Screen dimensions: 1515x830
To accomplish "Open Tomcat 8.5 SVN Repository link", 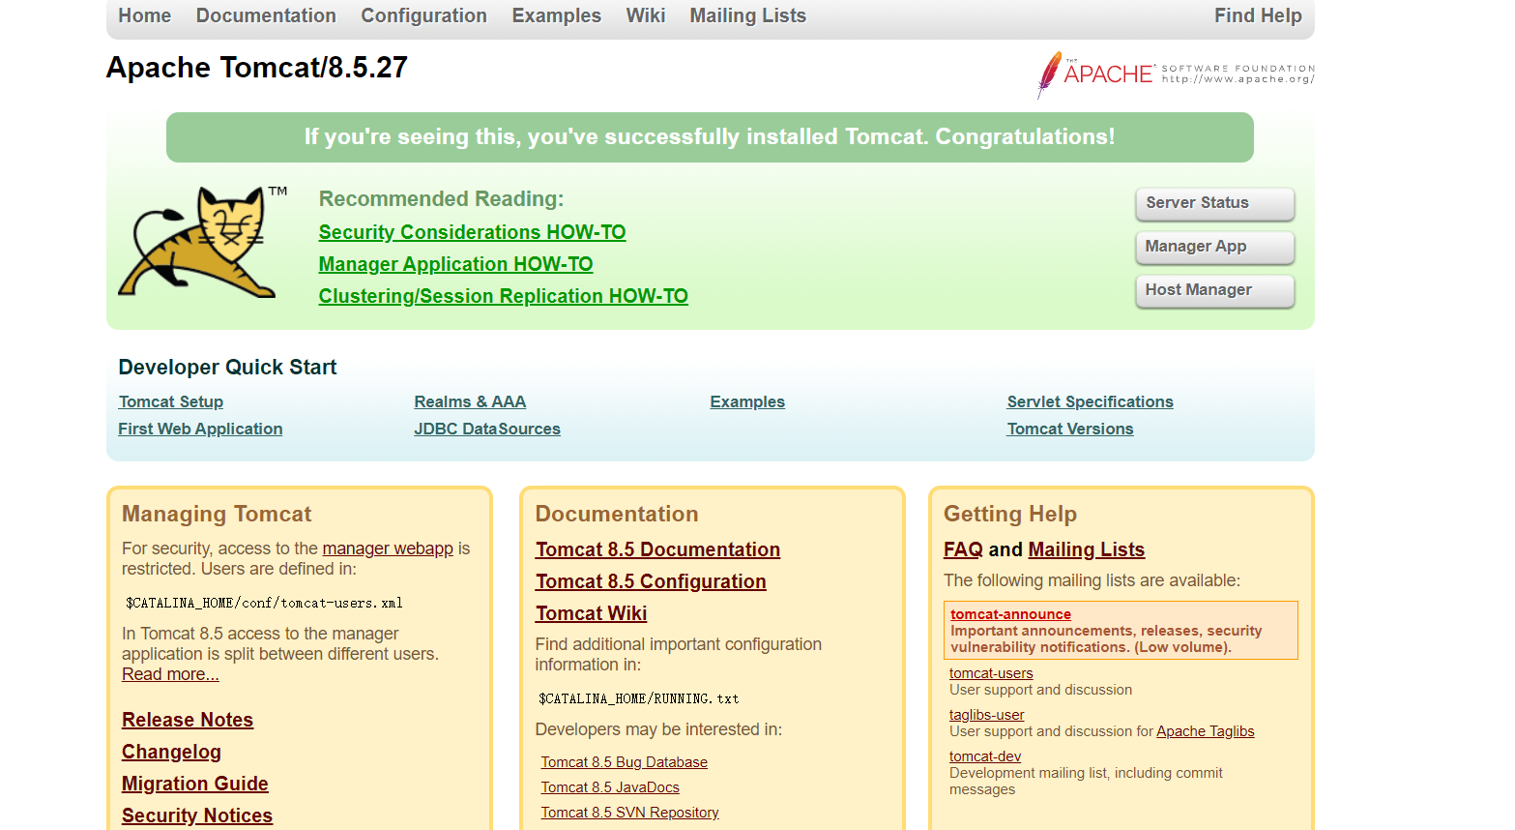I will (629, 813).
